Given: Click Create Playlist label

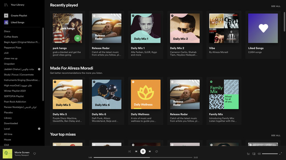Looking at the screenshot, I should click(19, 16).
